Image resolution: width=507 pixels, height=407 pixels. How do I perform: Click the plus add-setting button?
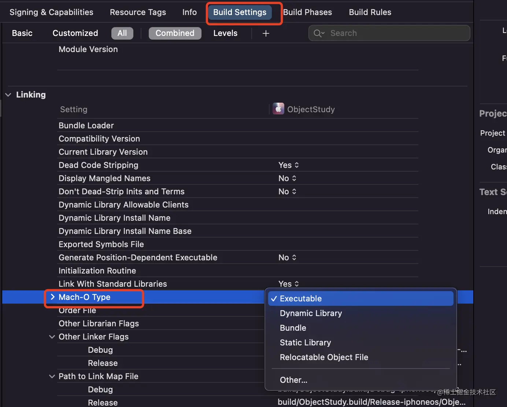pyautogui.click(x=266, y=33)
